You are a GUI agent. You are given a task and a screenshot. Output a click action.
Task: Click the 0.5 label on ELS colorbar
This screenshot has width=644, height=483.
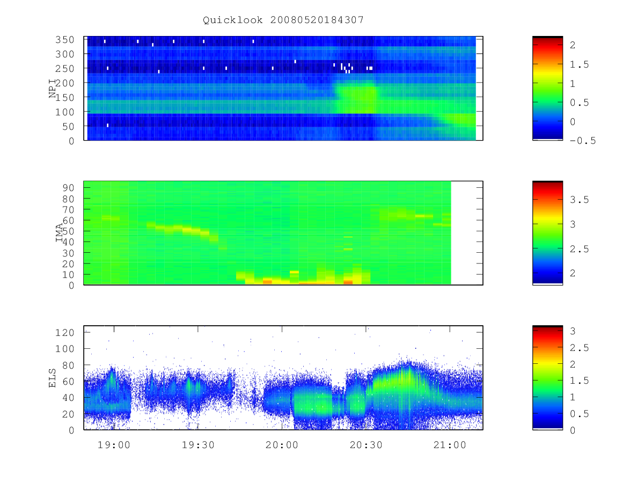coord(579,414)
